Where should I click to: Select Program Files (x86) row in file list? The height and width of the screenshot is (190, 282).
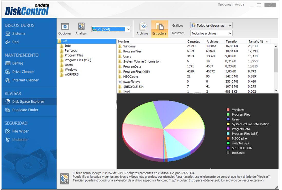(195, 71)
